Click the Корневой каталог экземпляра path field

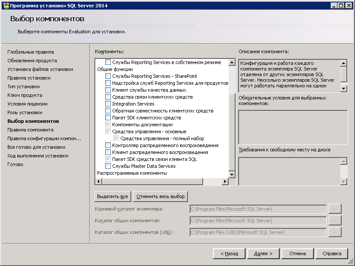(258, 209)
